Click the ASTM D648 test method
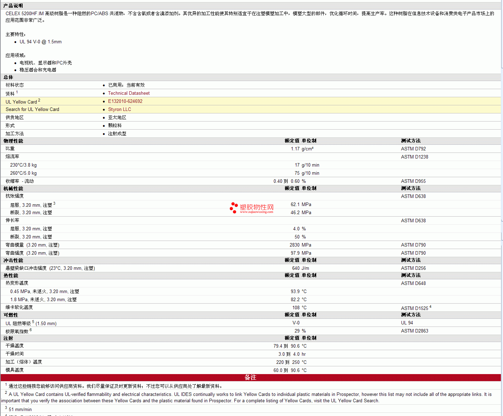Screen dimensions: 503x416 click(413, 284)
